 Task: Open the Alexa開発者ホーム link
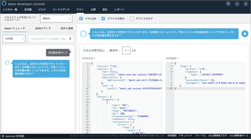click(239, 136)
